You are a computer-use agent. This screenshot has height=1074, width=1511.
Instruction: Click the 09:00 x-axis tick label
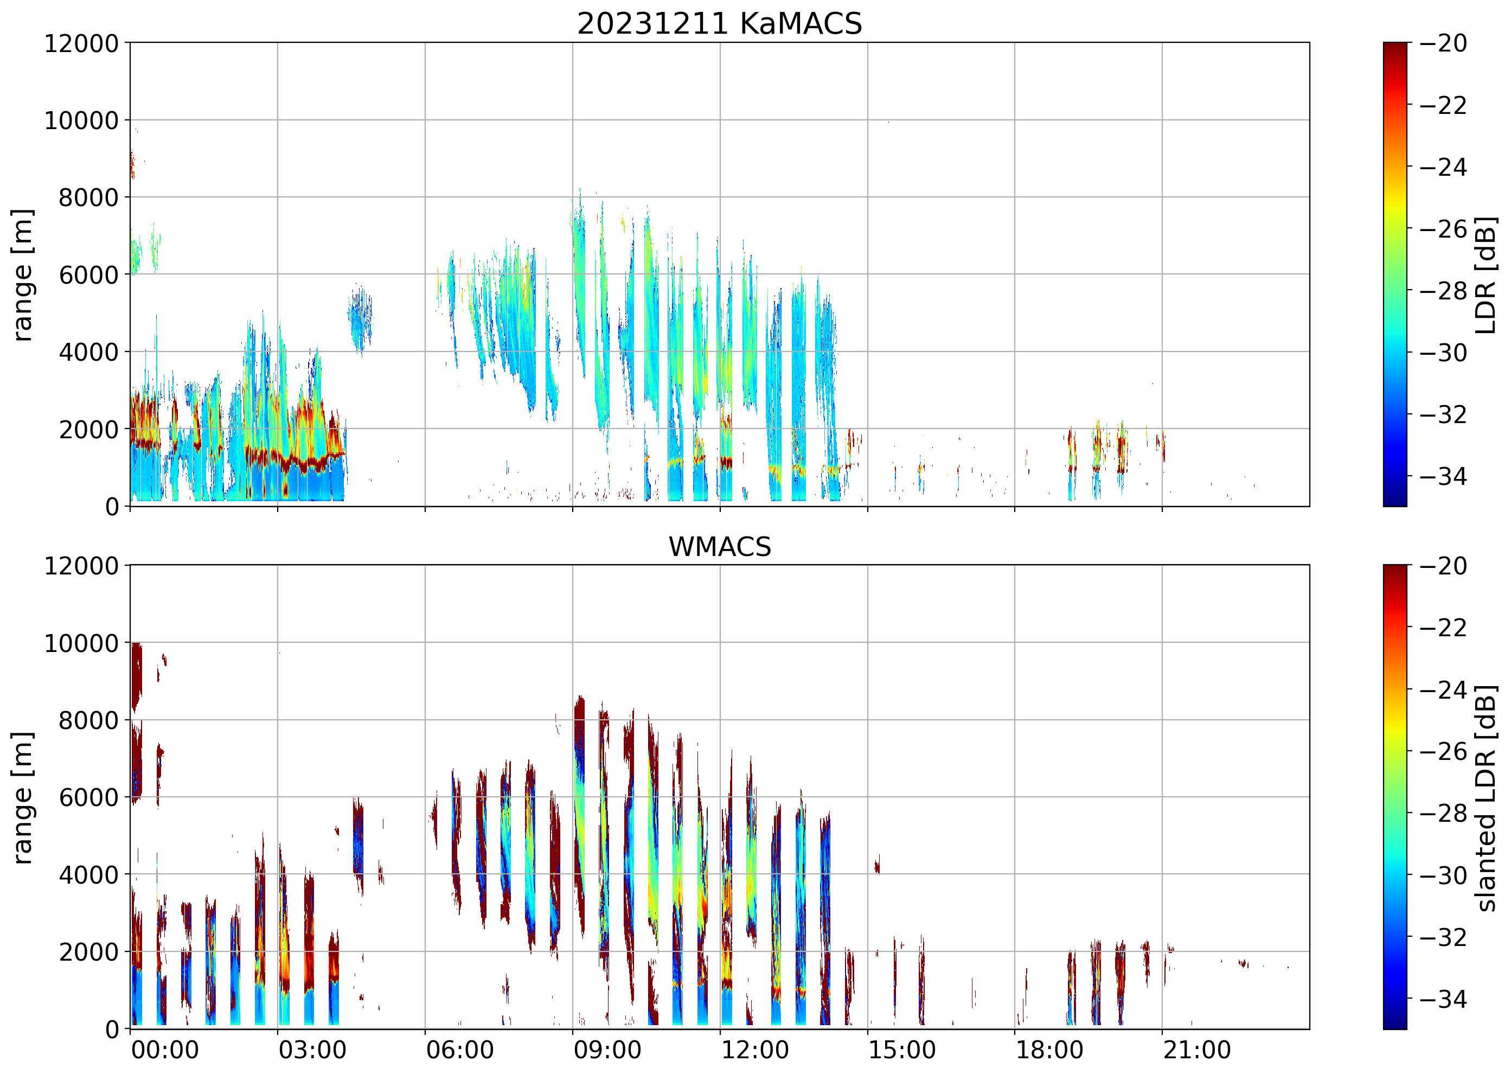pos(607,1050)
